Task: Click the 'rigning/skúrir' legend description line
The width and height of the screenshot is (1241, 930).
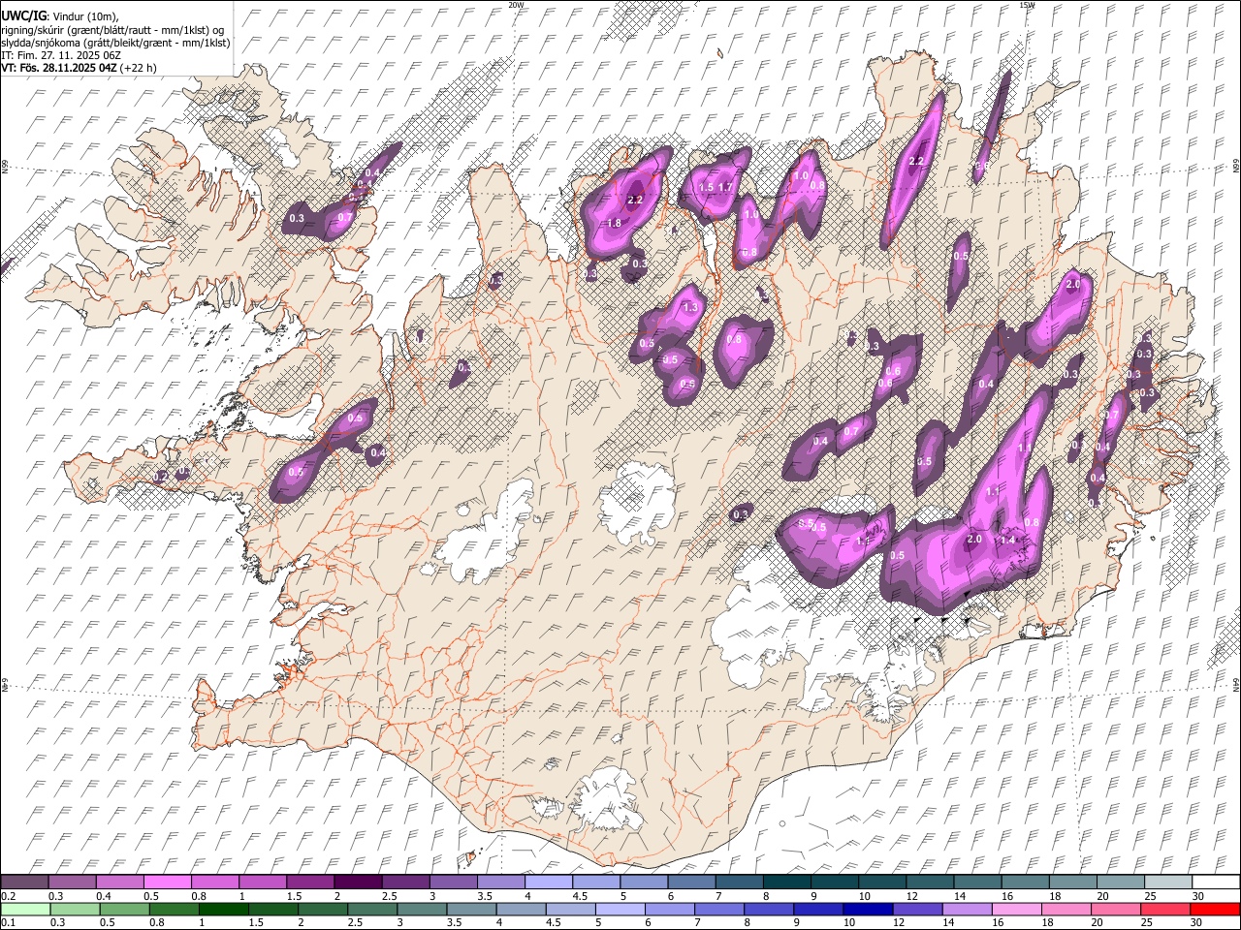Action: (113, 30)
